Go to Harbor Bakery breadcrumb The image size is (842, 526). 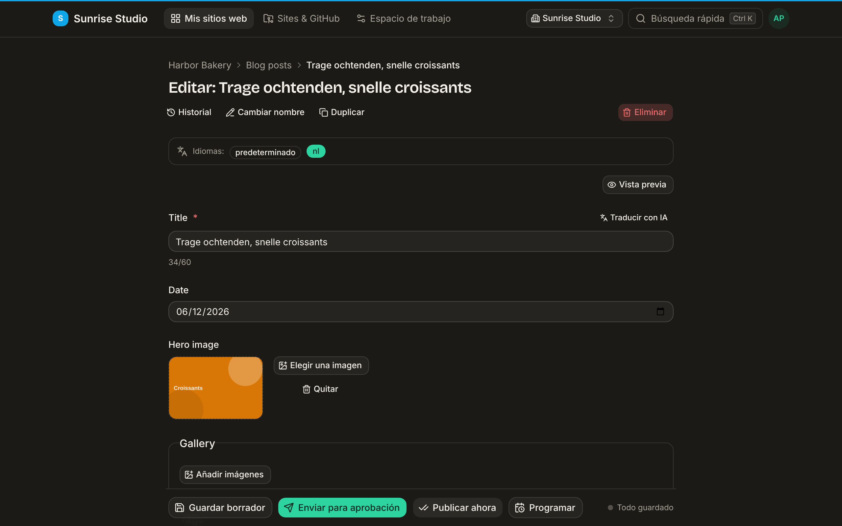coord(200,65)
